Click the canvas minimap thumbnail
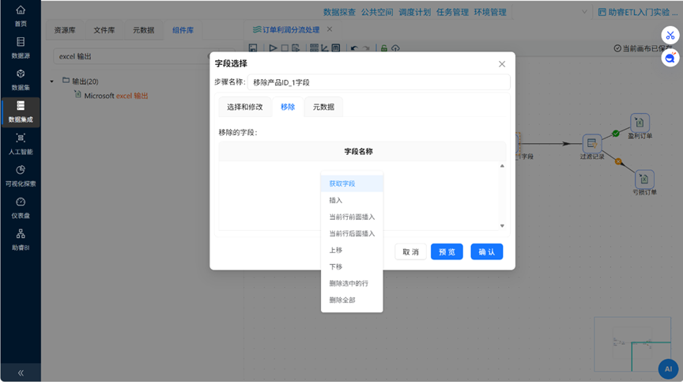This screenshot has height=382, width=683. tap(632, 344)
